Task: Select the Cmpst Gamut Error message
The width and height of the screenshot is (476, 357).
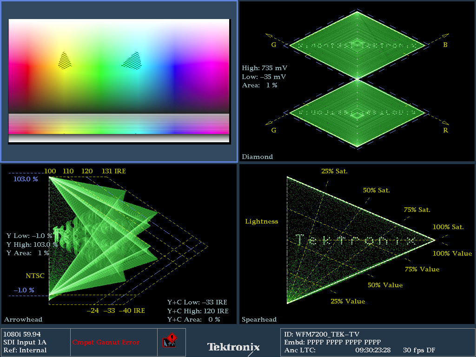Action: click(106, 342)
